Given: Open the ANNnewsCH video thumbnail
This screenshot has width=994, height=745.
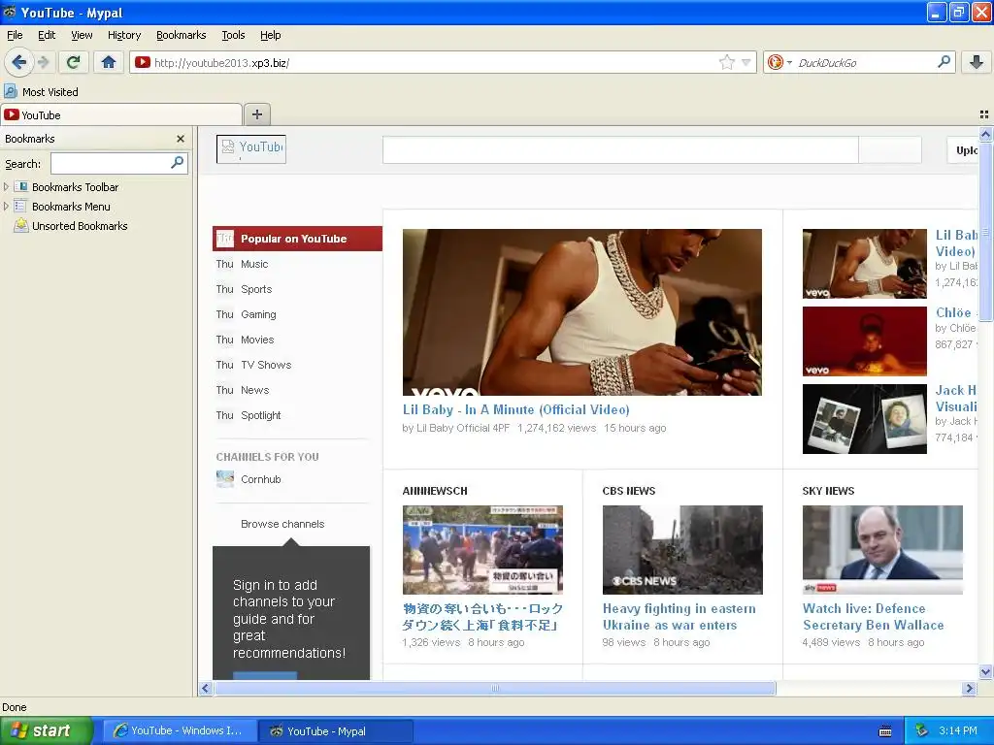Looking at the screenshot, I should coord(482,550).
